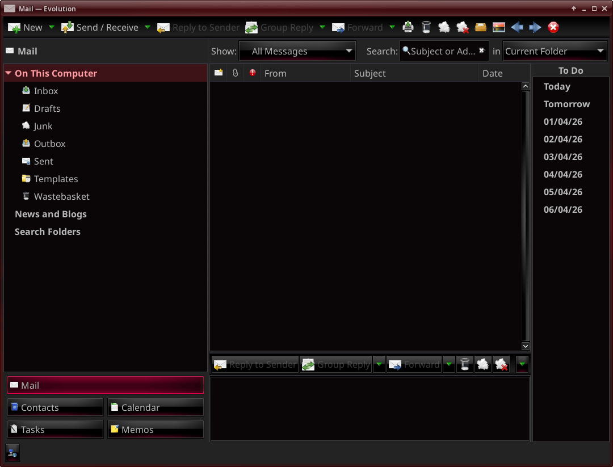
Task: Click the Load Images picture icon
Action: [499, 27]
